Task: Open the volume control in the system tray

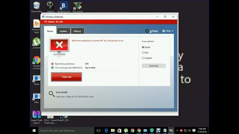Action: [189, 131]
